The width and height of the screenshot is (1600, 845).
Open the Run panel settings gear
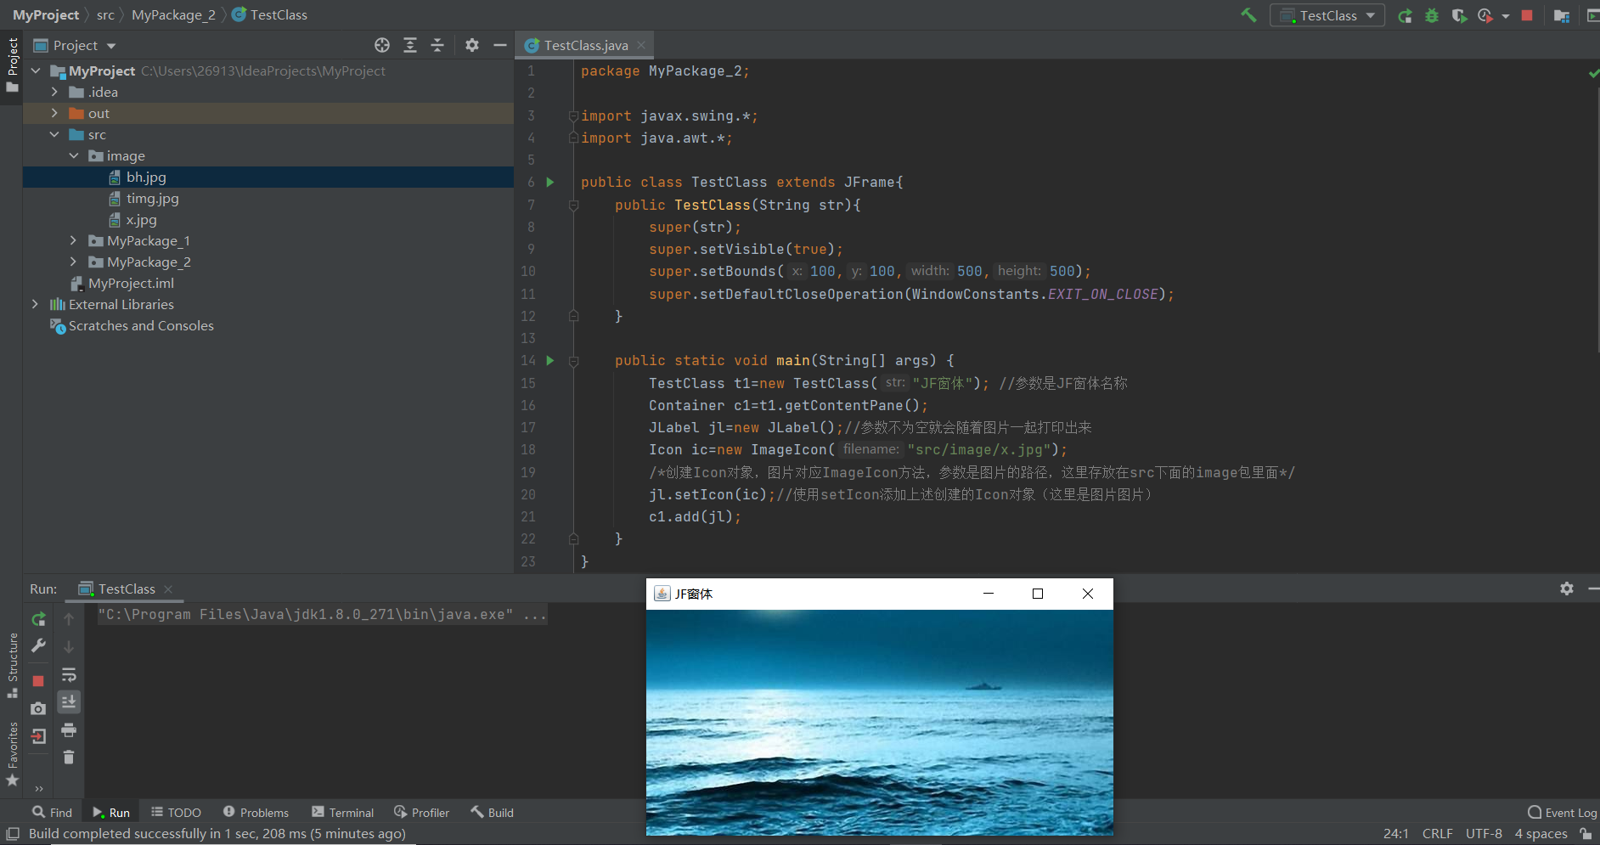1567,589
